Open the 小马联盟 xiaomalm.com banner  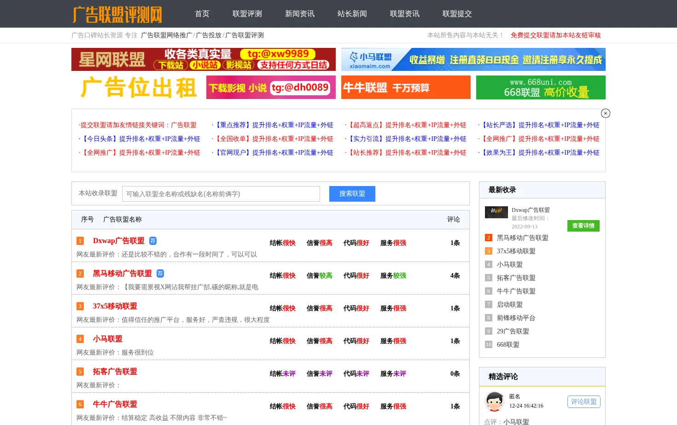tap(473, 59)
